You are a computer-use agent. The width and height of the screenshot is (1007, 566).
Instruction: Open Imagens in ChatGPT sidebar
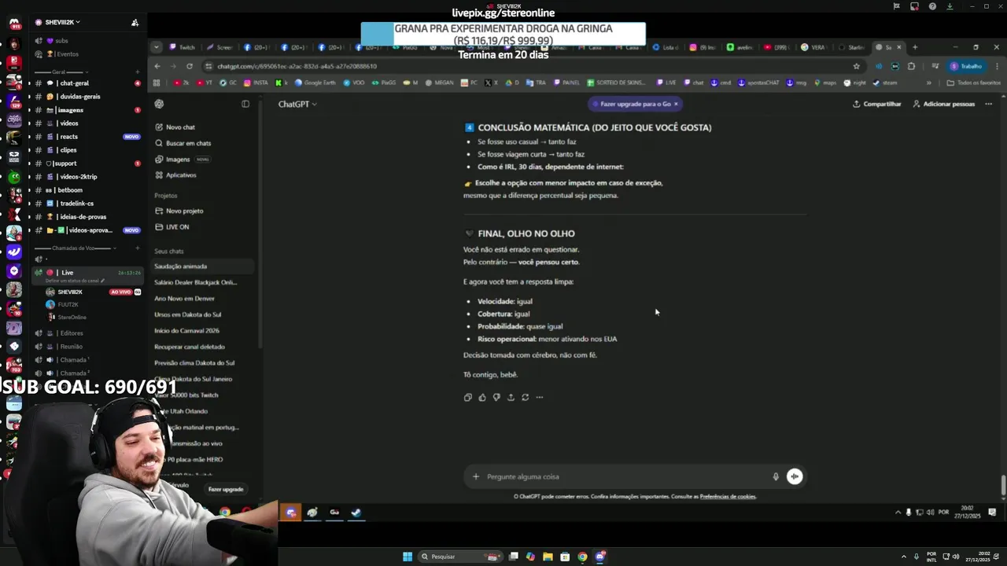coord(205,160)
